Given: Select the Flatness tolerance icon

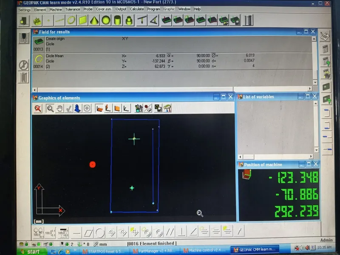Looking at the screenshot, I should coord(88,232).
